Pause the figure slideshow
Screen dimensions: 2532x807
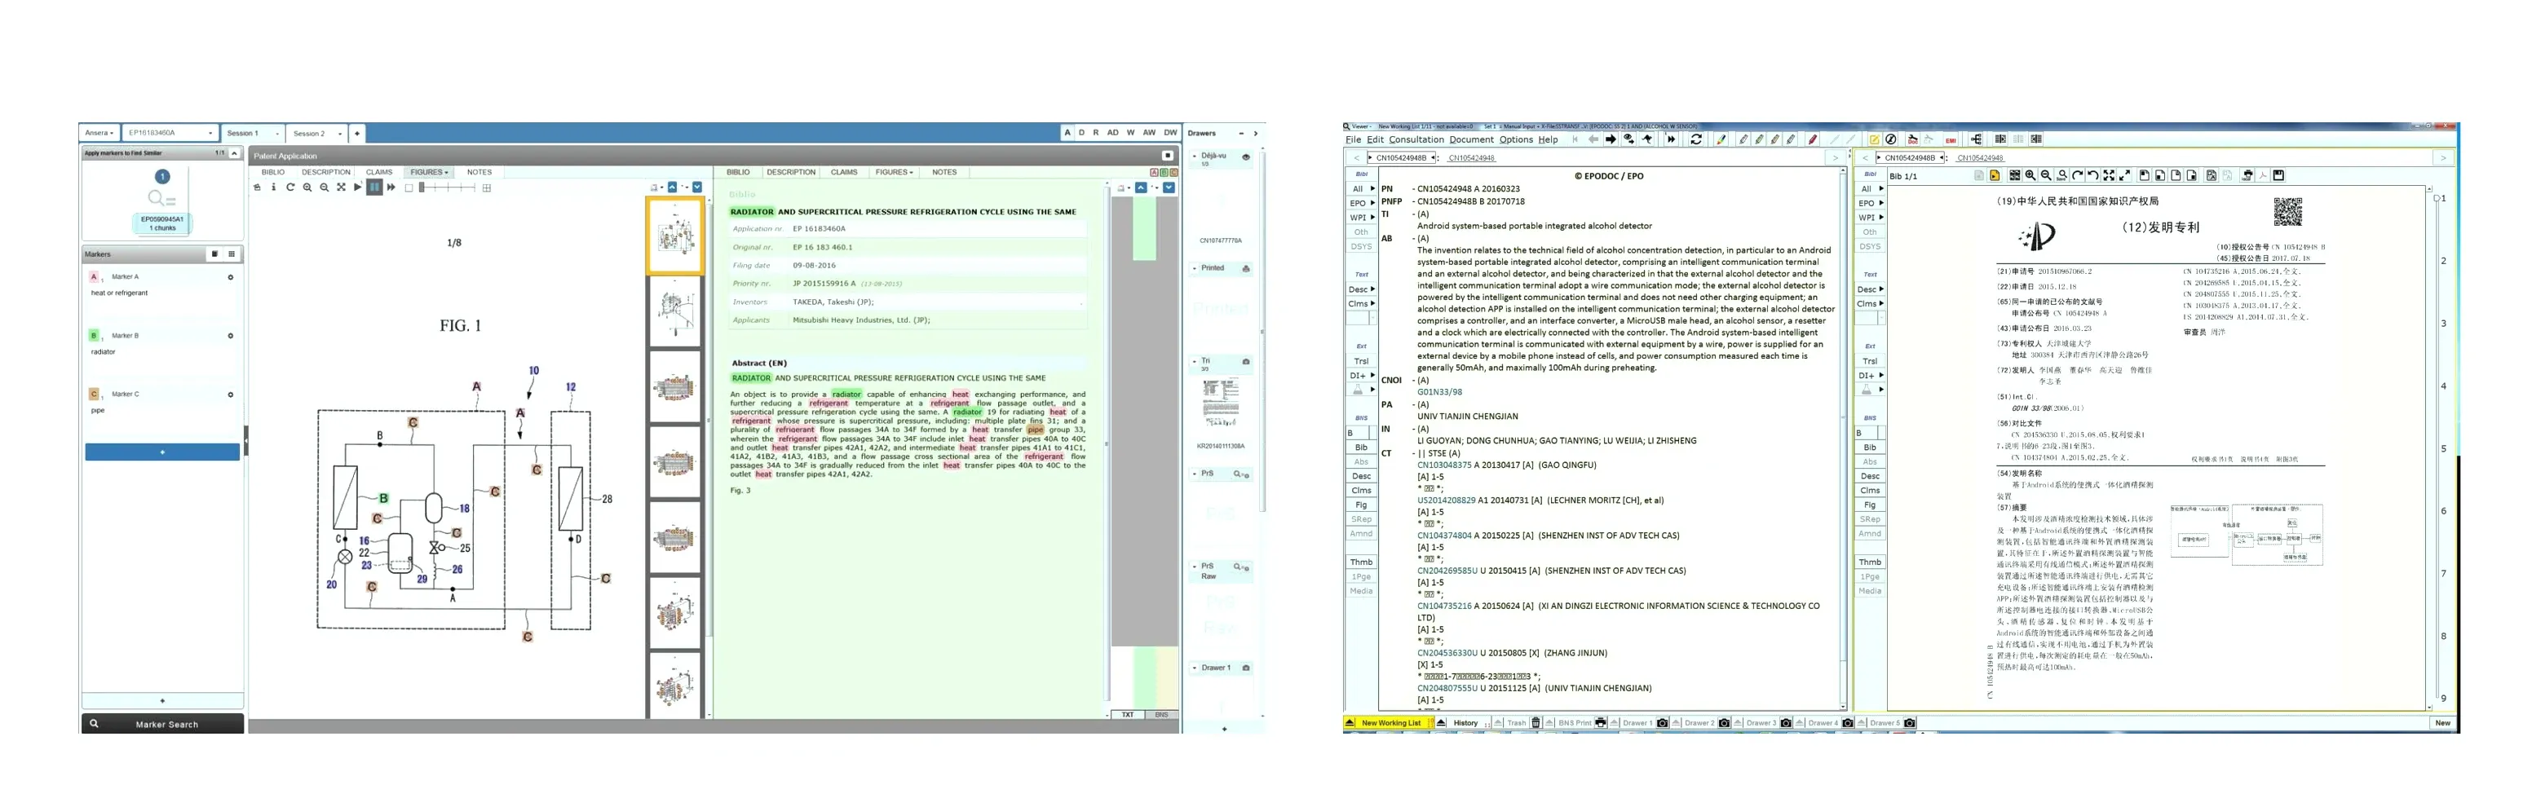click(374, 187)
